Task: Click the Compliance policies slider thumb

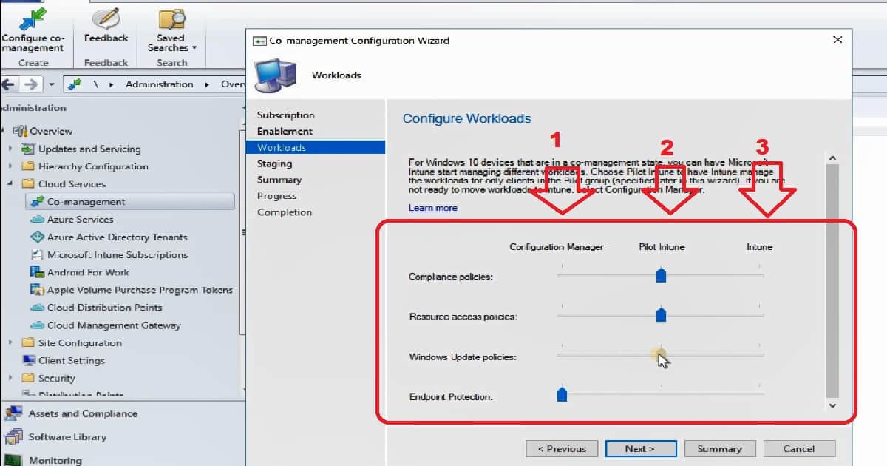Action: coord(662,275)
